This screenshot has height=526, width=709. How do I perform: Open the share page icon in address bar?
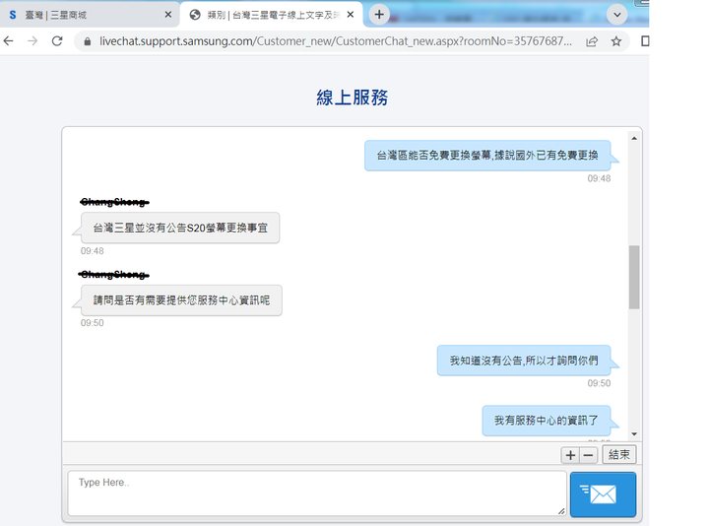click(x=592, y=41)
